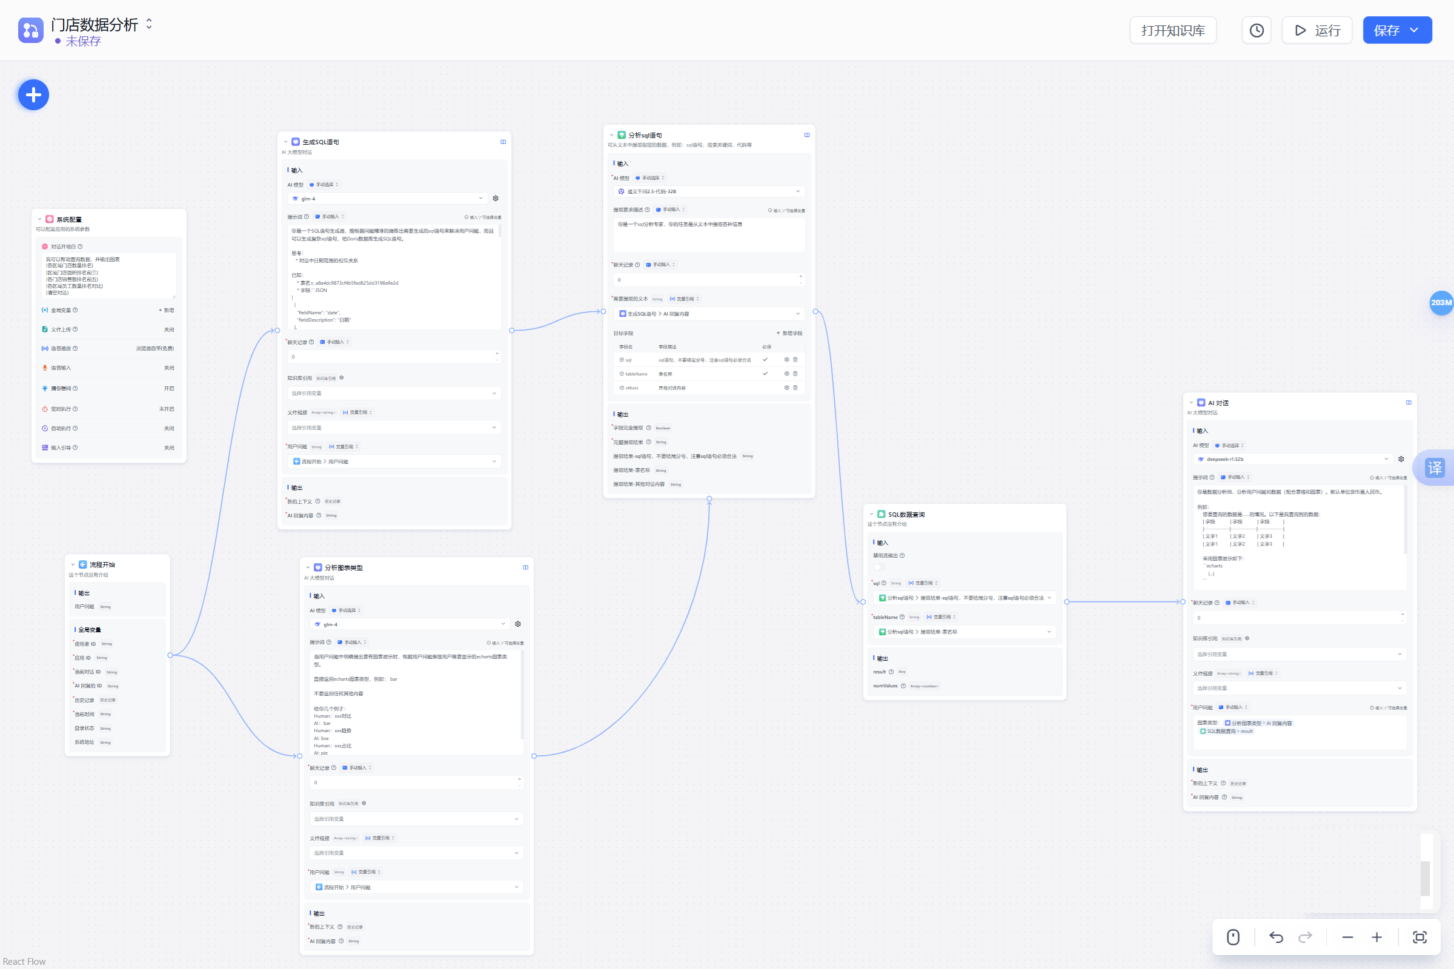Screen dimensions: 1454x969
Task: Toggle 猜你想问 status 开启
Action: point(169,389)
